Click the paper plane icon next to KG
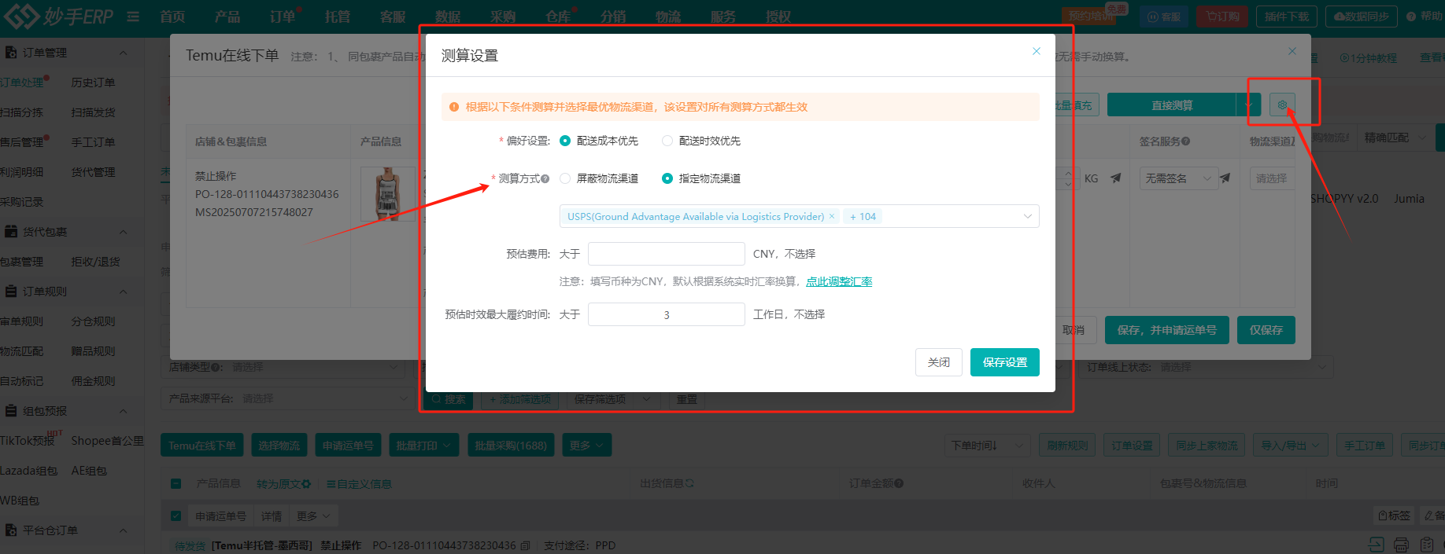Image resolution: width=1445 pixels, height=554 pixels. coord(1115,178)
